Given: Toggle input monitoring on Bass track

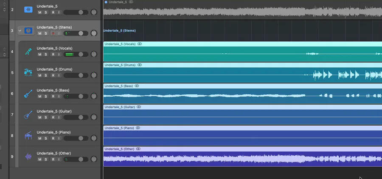Looking at the screenshot, I should pyautogui.click(x=59, y=96).
